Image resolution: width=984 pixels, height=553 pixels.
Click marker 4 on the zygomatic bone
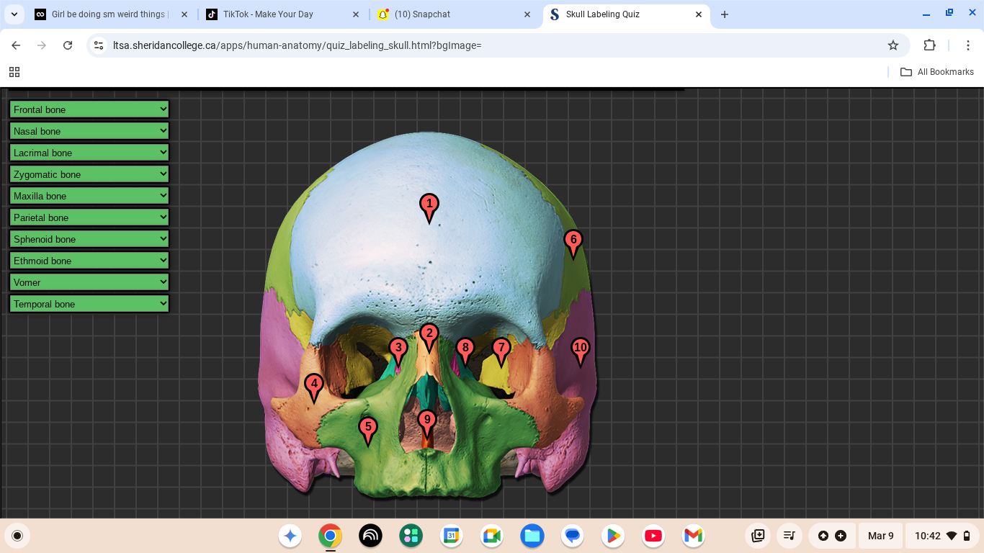(x=313, y=385)
